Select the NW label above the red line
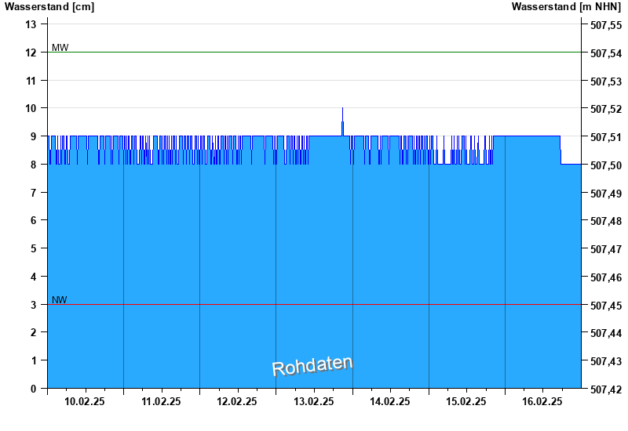The height and width of the screenshot is (431, 628). (x=59, y=300)
